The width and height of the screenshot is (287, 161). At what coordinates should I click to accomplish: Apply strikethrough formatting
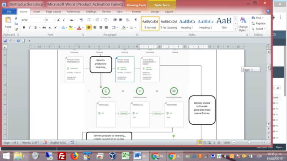click(x=44, y=28)
